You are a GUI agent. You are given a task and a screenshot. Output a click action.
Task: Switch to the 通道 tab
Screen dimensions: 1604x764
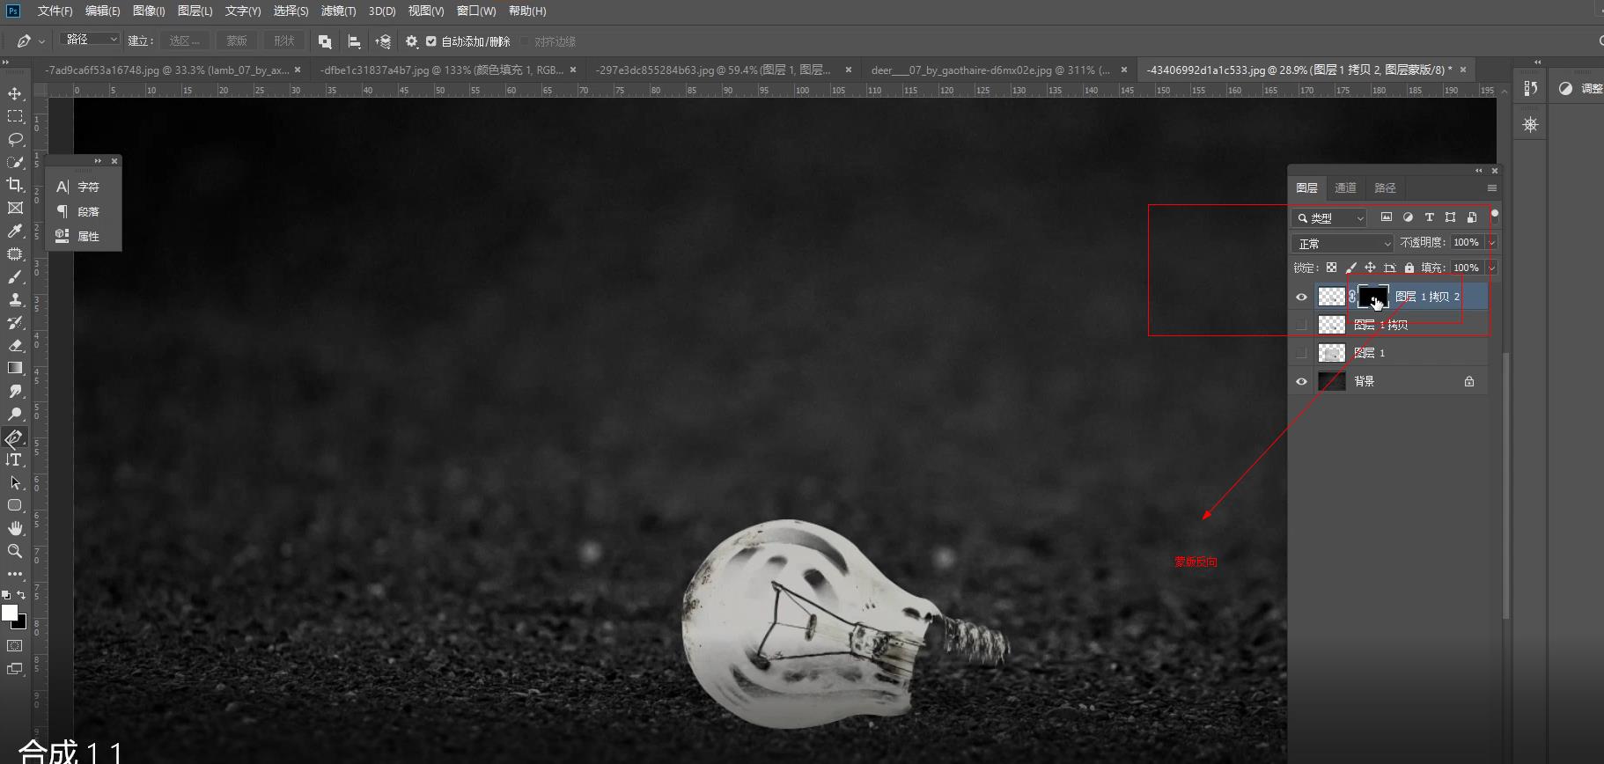[1345, 187]
